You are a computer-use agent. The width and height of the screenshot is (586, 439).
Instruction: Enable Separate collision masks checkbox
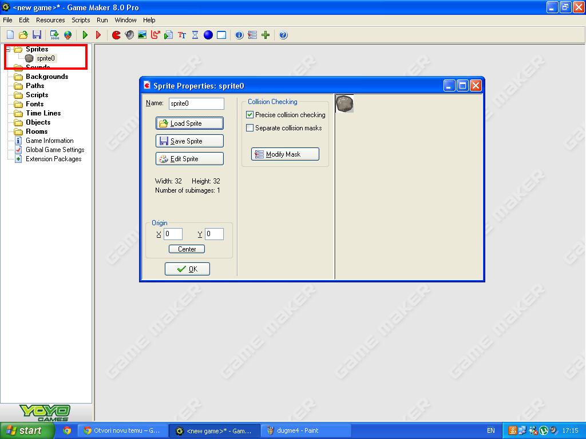[x=250, y=127]
